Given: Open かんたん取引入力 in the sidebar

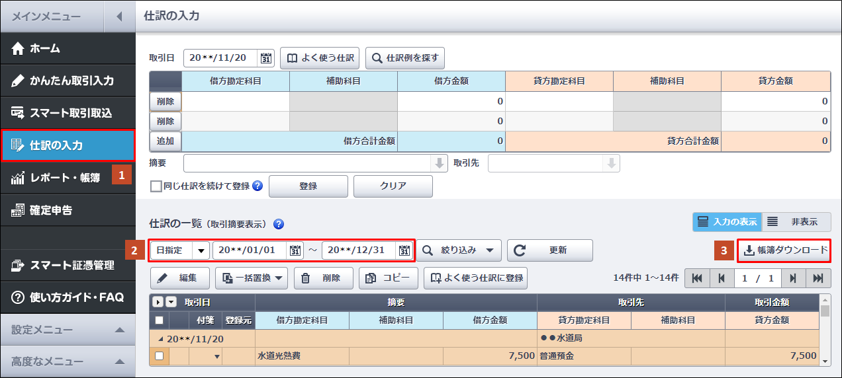Looking at the screenshot, I should pos(68,81).
